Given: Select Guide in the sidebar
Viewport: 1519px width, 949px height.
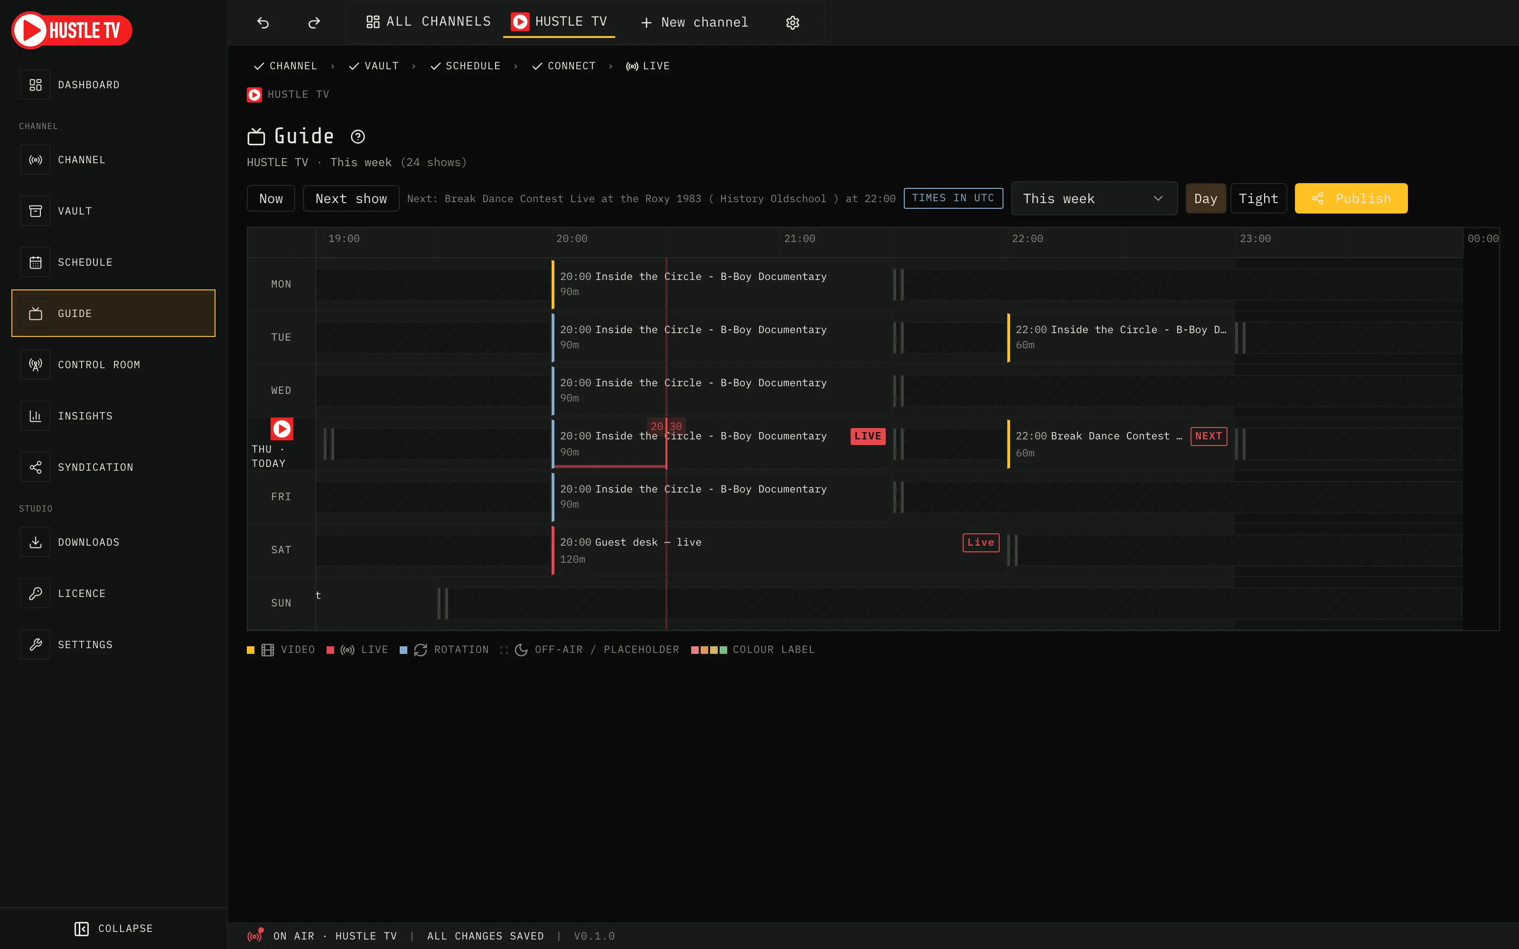Looking at the screenshot, I should click(113, 313).
